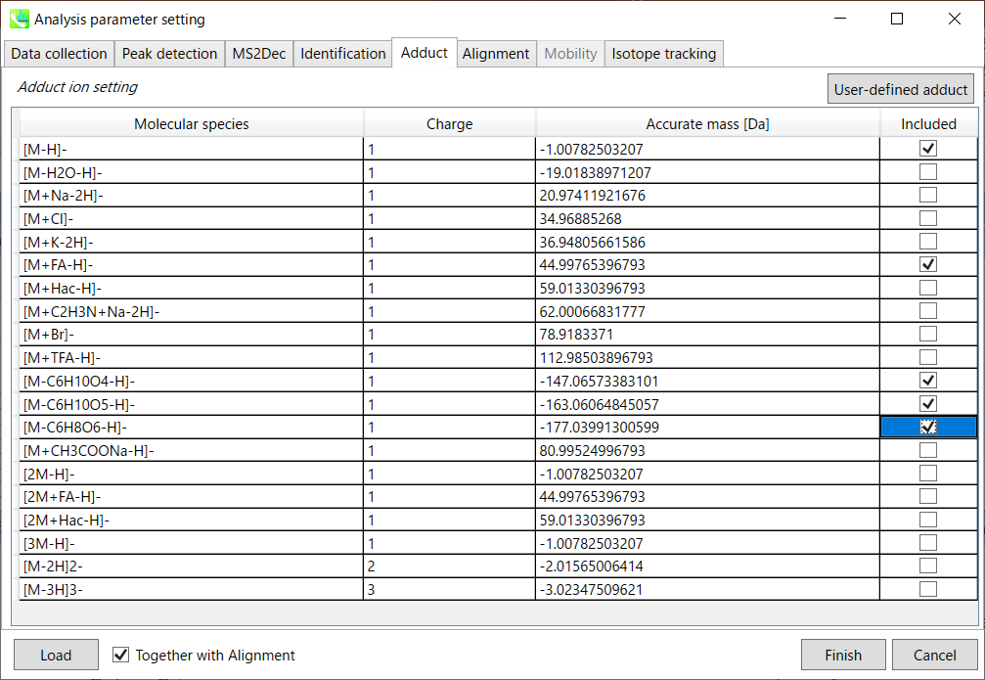
Task: Open the Isotope tracking tab
Action: (663, 54)
